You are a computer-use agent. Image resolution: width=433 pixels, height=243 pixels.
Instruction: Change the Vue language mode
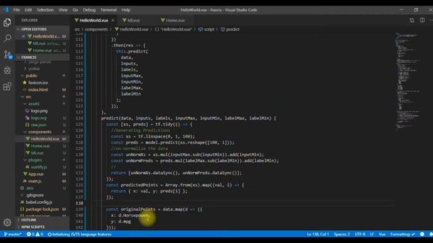coord(382,234)
